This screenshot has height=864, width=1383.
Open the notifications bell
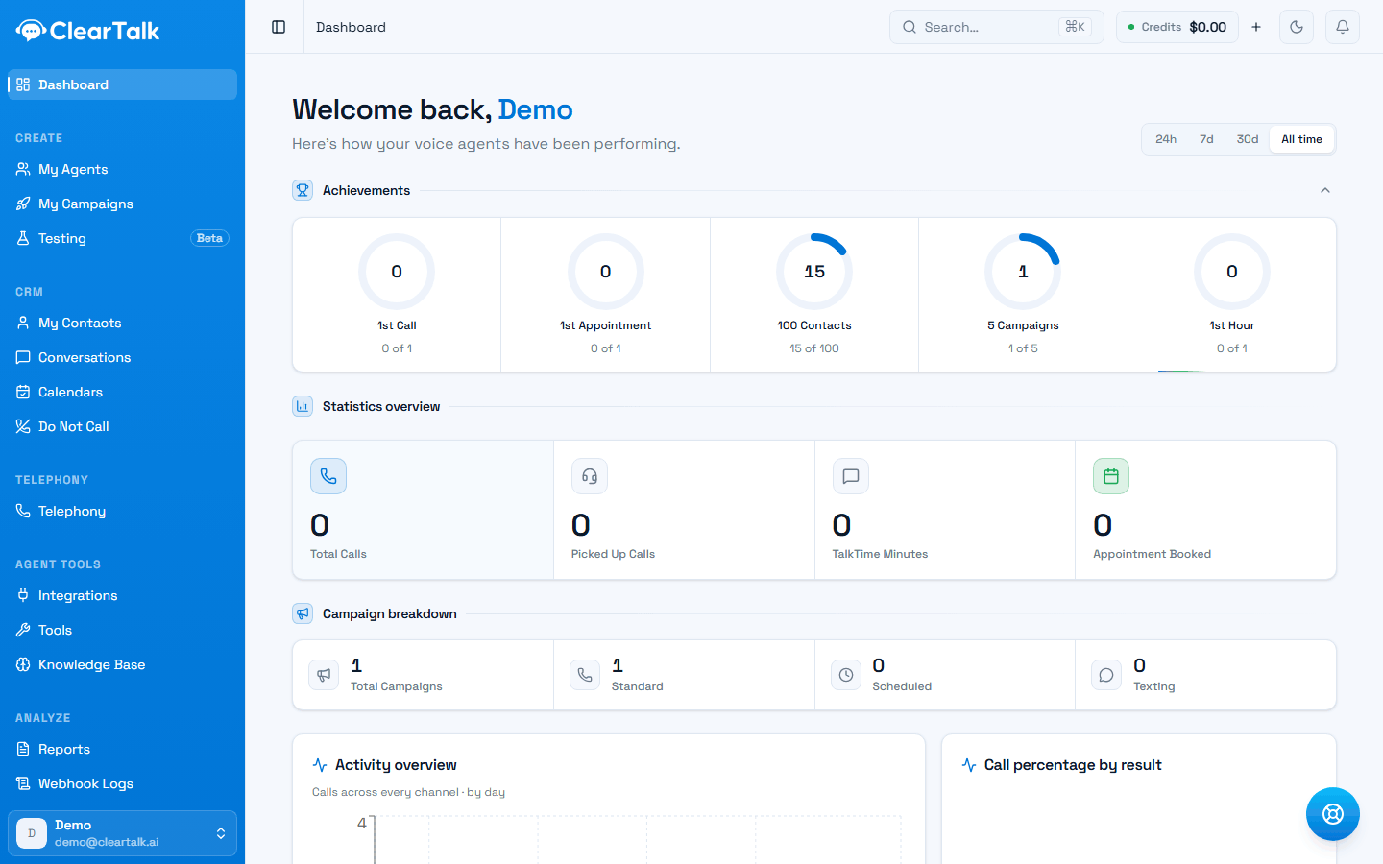click(x=1343, y=27)
